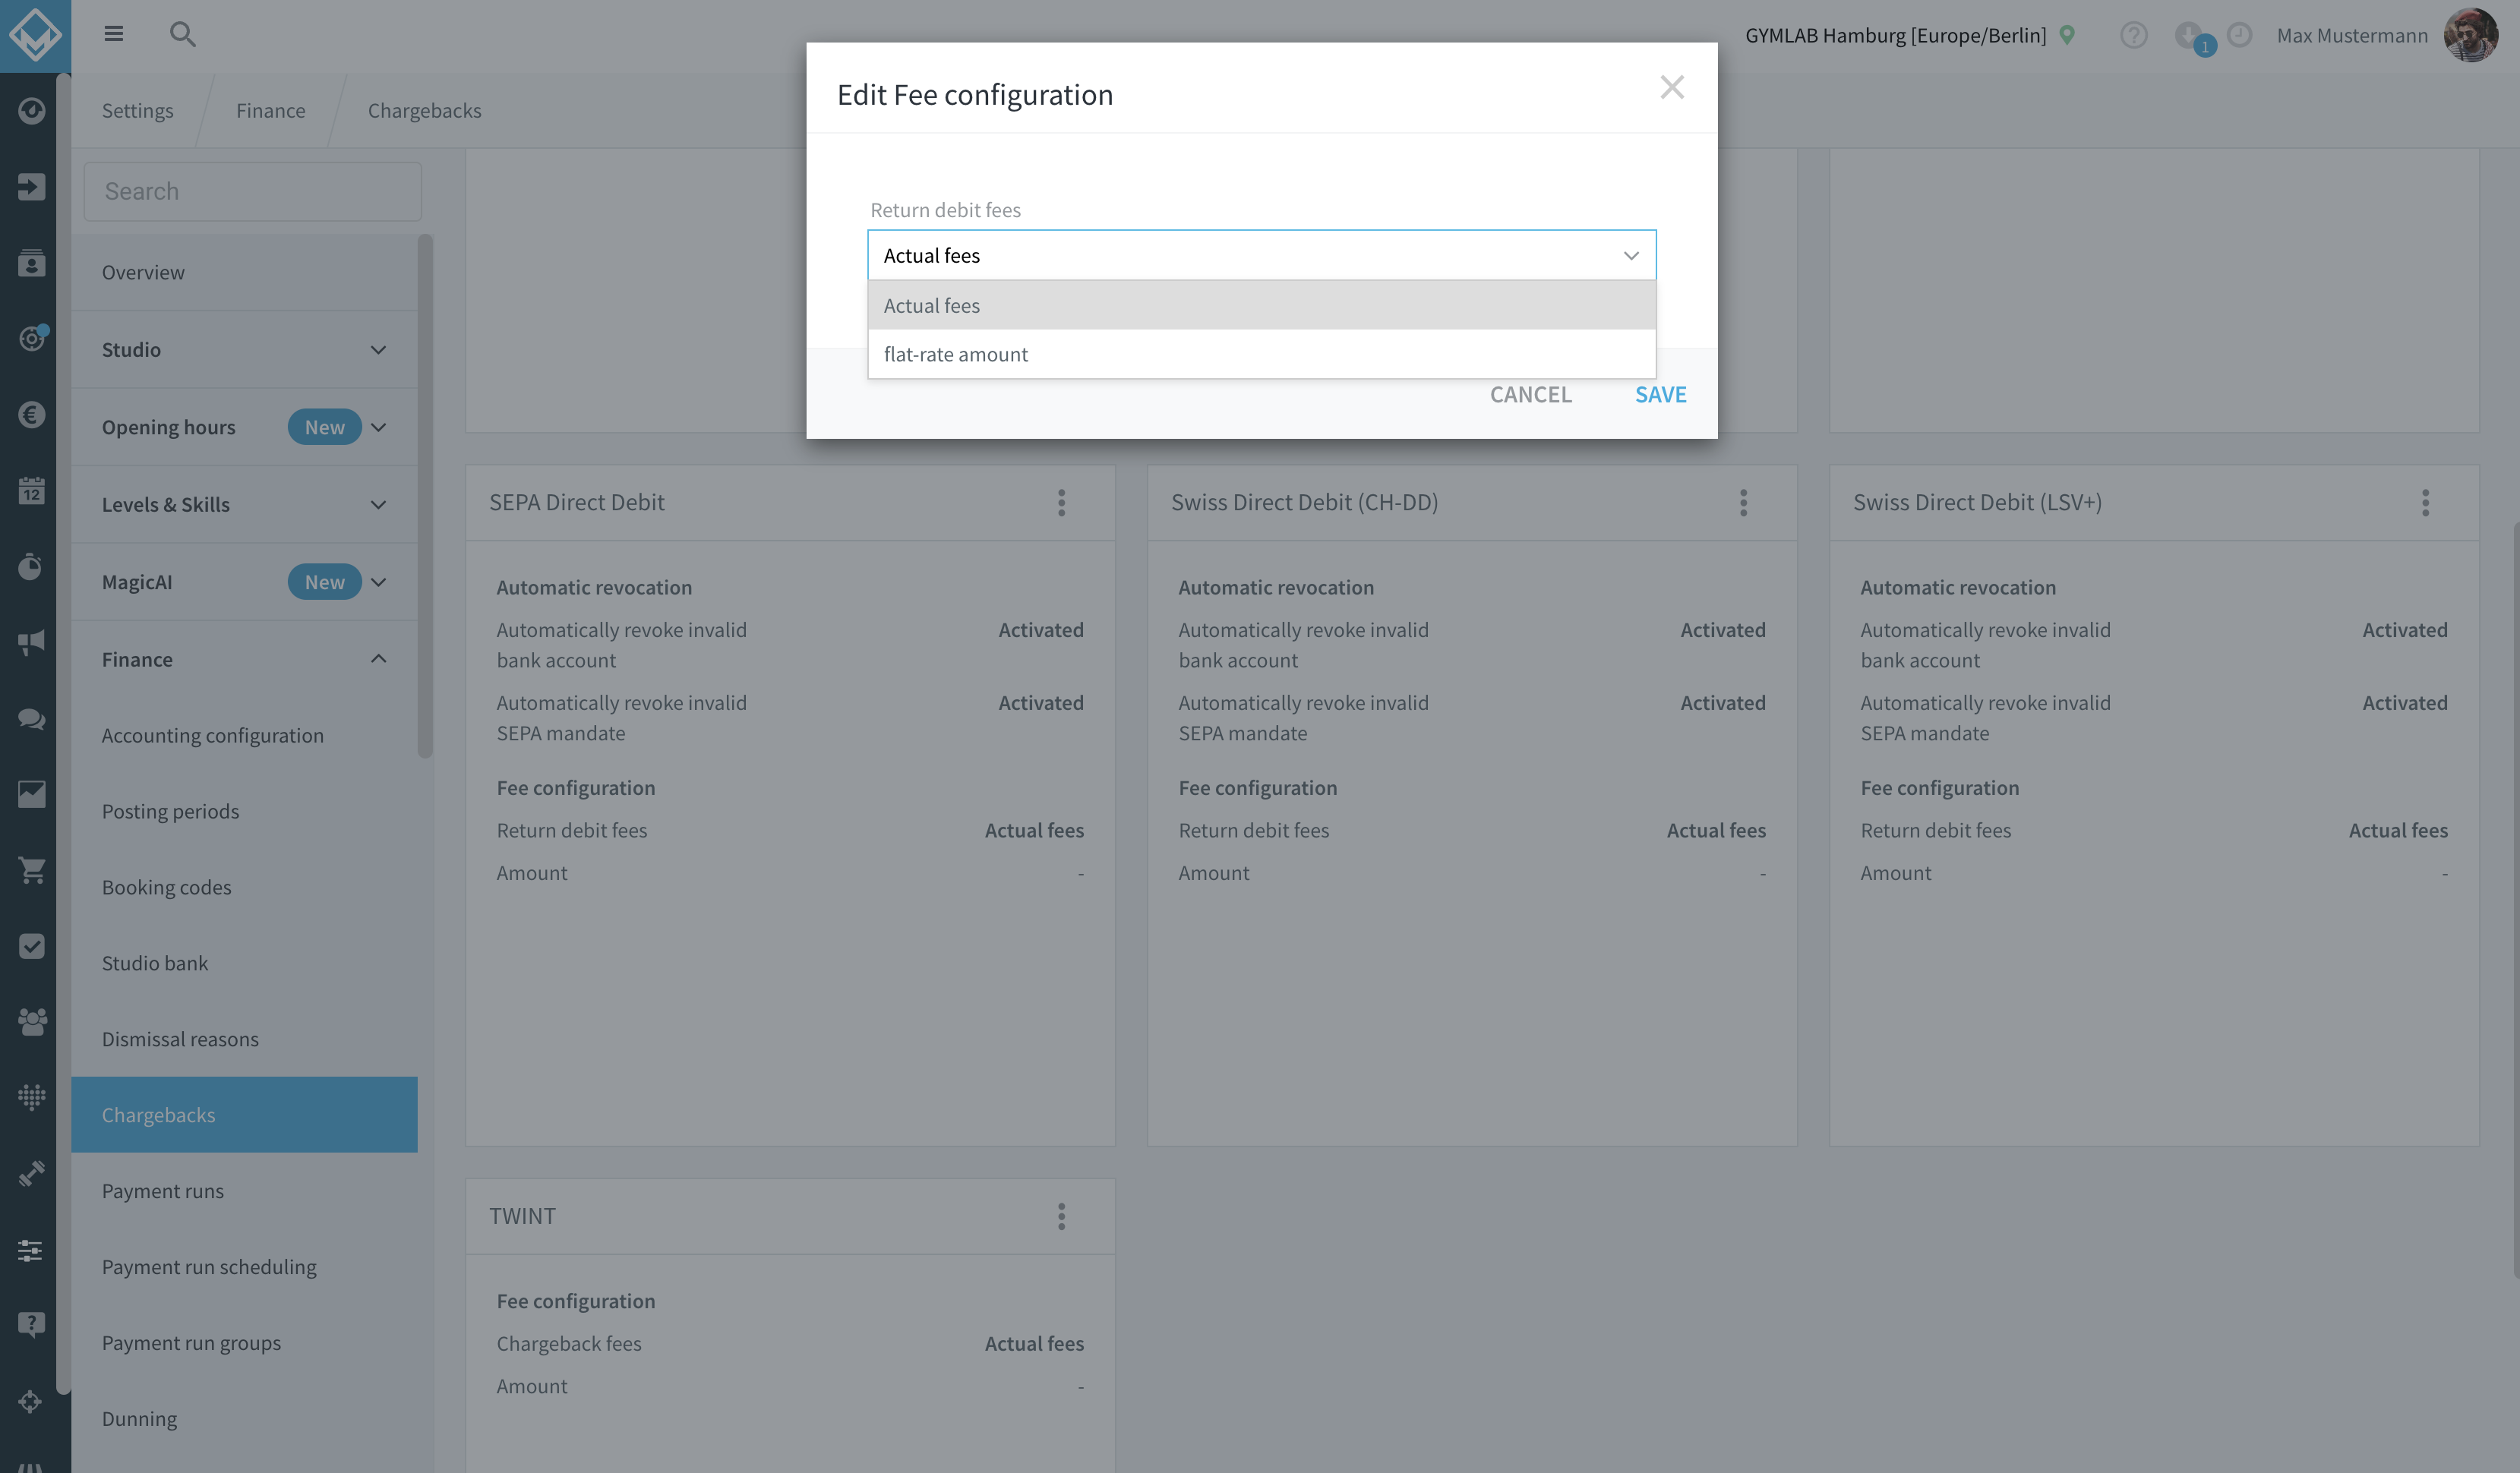Click the clock history icon in top bar

(2240, 35)
